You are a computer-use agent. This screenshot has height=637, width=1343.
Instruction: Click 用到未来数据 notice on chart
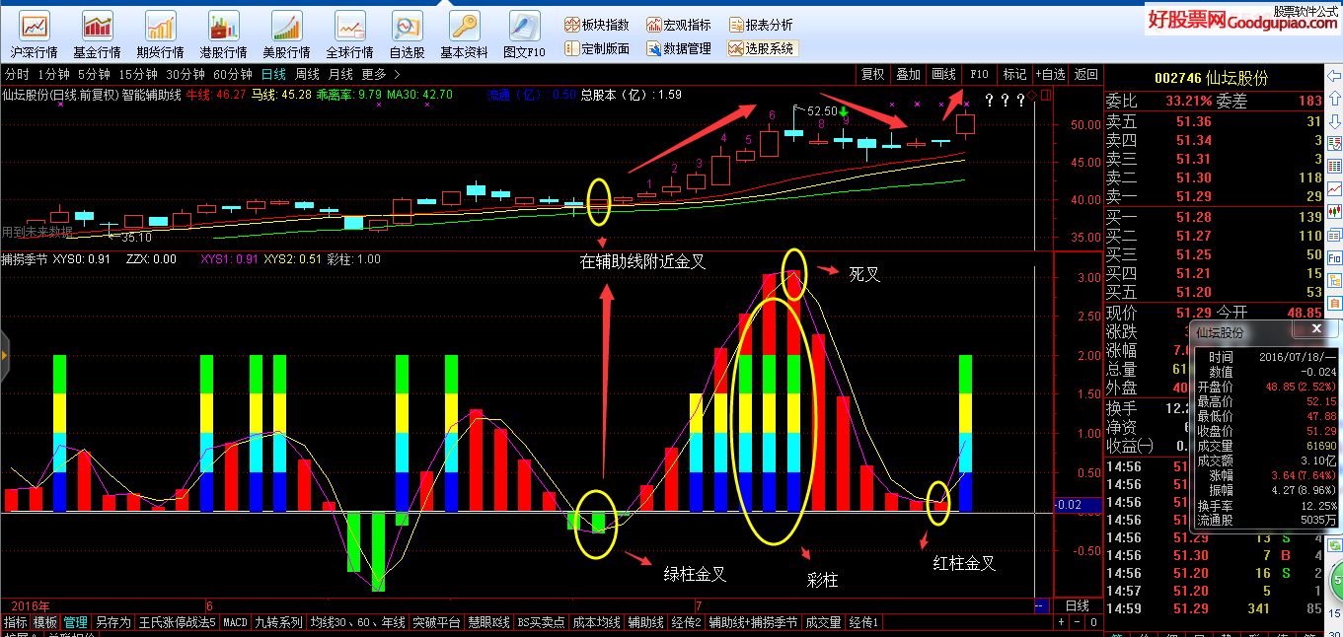37,232
